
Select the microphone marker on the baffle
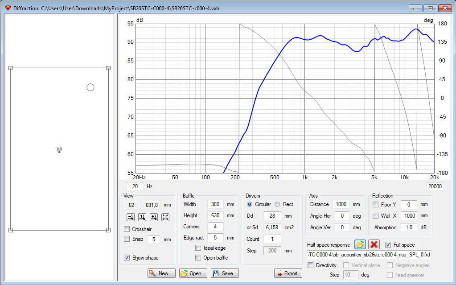59,149
